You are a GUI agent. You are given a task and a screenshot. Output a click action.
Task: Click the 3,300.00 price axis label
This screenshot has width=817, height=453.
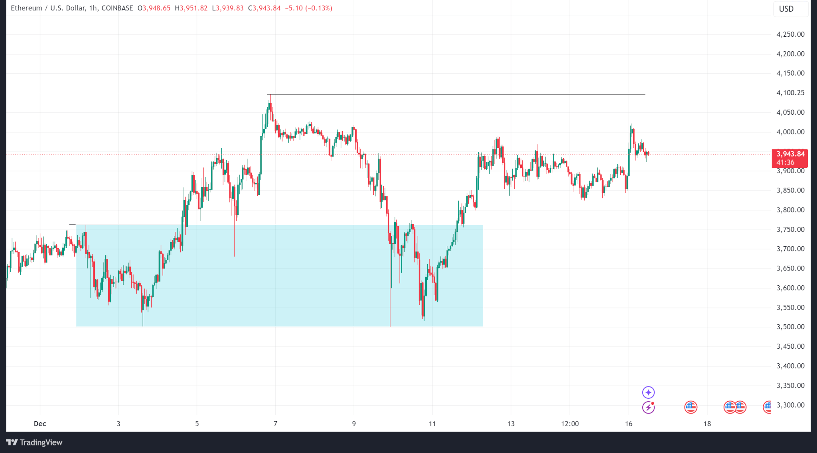click(790, 405)
